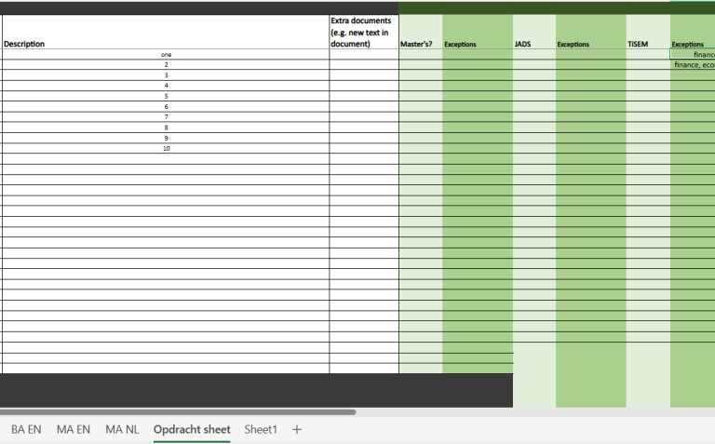Screen dimensions: 715x444
Task: Click the horizontal scrollbar thumb
Action: (x=177, y=411)
